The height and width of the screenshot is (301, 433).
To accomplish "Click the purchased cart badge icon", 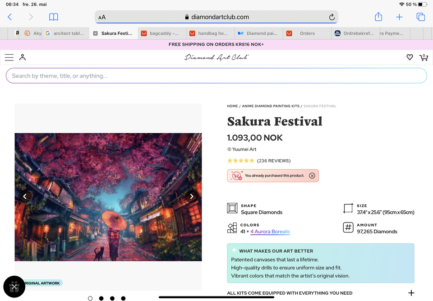I will [x=237, y=176].
